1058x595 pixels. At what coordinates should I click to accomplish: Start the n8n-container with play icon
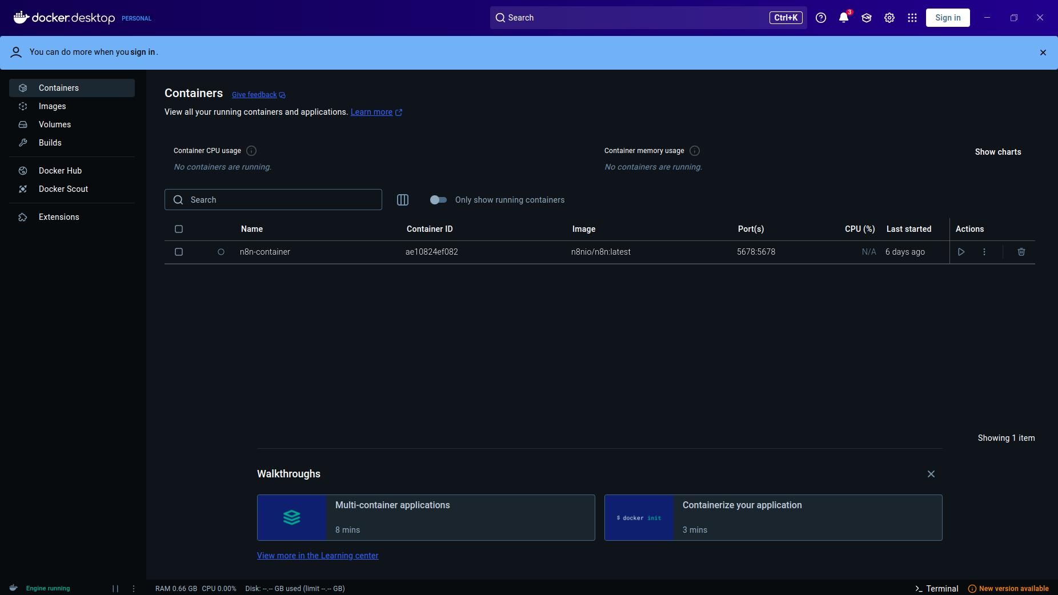pos(962,252)
